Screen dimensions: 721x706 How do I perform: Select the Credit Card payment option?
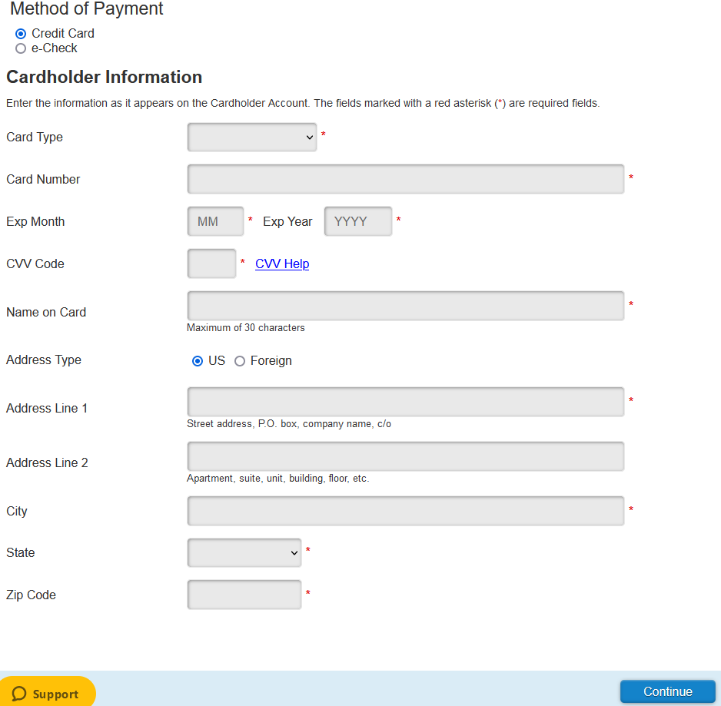pos(21,34)
